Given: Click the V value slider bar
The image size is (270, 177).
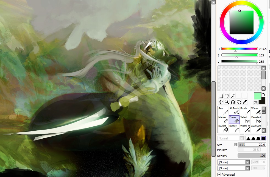Looking at the screenshot, I should (240, 61).
